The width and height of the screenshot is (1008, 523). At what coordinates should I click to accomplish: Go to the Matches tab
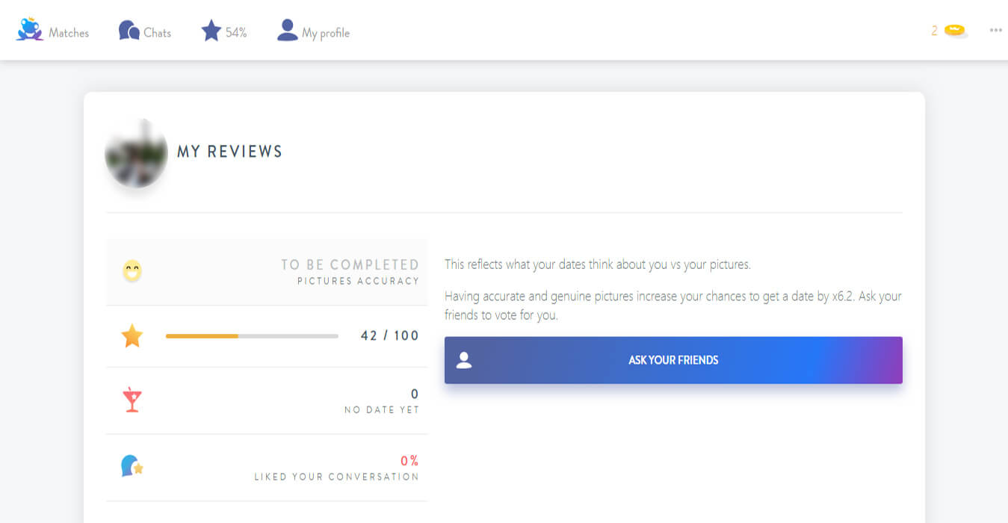(x=52, y=31)
